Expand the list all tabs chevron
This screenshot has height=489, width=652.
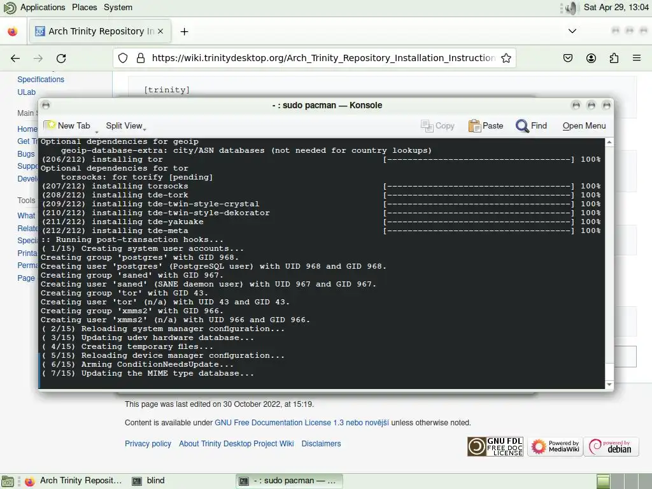pyautogui.click(x=572, y=31)
